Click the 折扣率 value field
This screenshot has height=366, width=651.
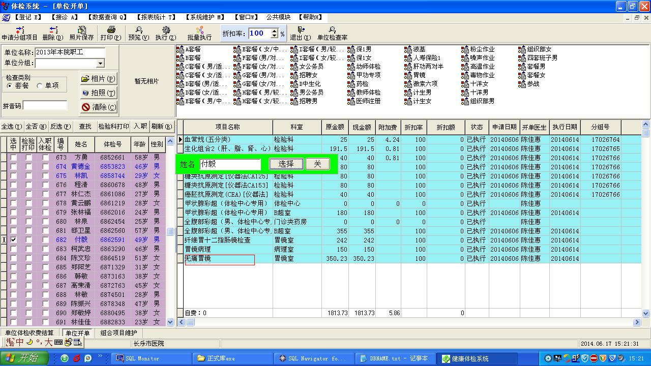(x=259, y=34)
